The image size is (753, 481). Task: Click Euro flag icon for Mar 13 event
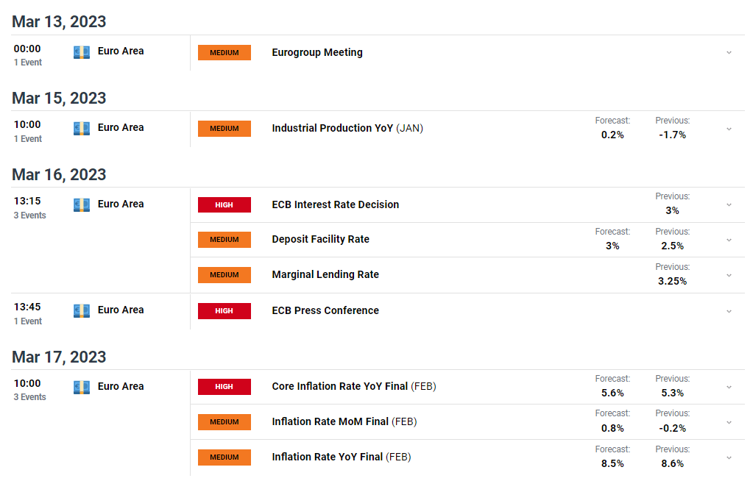[x=82, y=52]
